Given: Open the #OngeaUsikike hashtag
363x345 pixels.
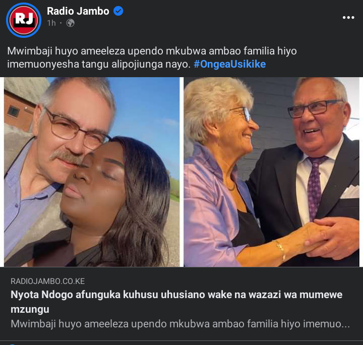Looking at the screenshot, I should tap(230, 64).
